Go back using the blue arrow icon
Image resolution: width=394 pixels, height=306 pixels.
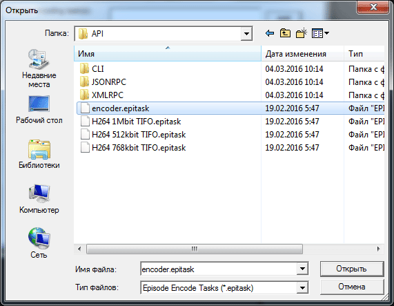pos(270,33)
